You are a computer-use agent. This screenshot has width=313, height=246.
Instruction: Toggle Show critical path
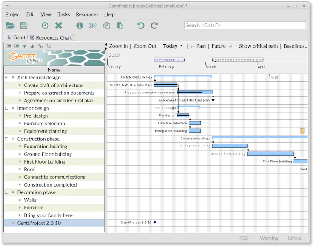(x=258, y=46)
